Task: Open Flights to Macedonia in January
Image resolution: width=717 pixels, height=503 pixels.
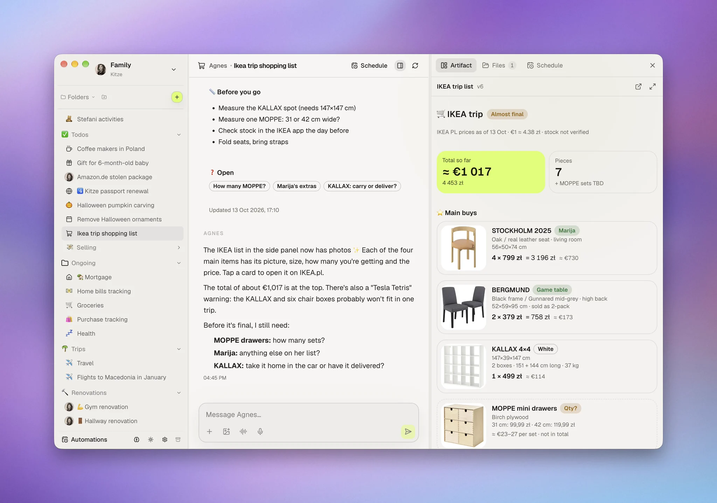Action: coord(123,377)
